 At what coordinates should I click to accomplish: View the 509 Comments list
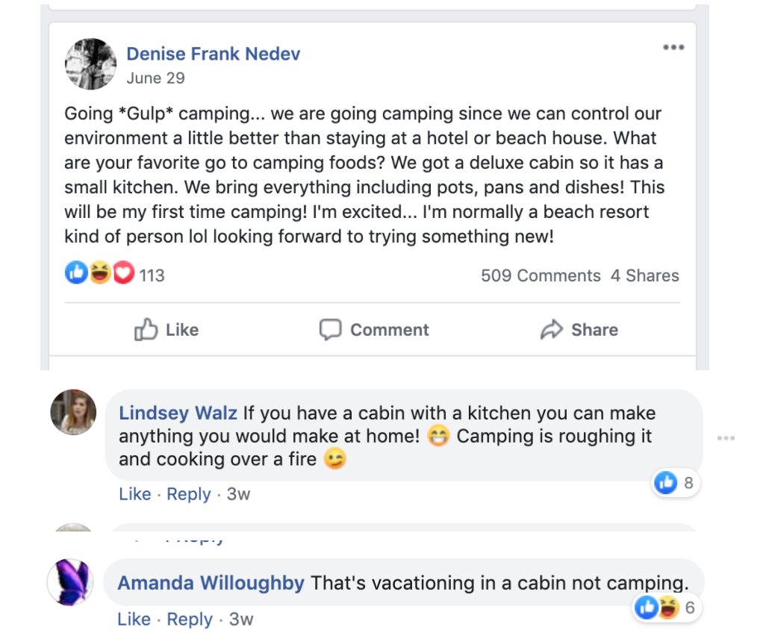541,276
